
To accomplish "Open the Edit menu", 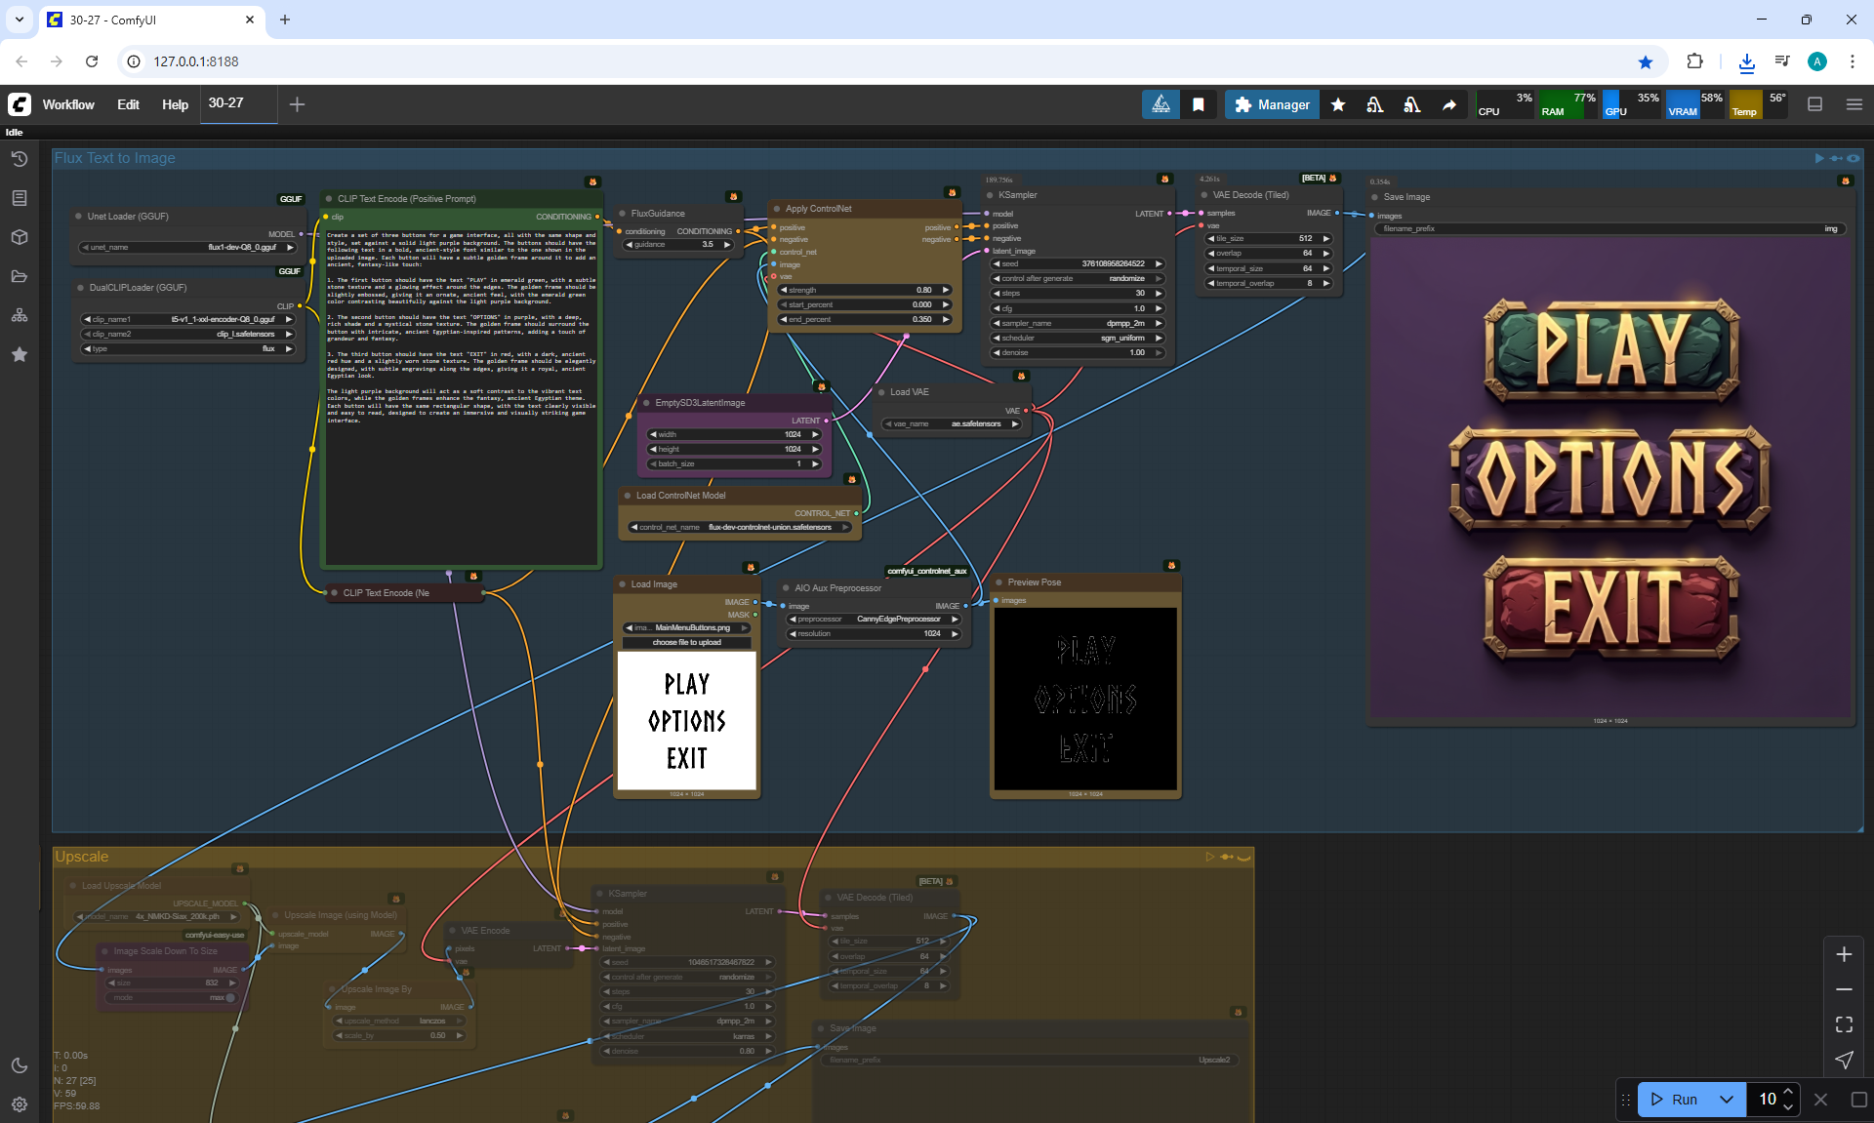I will tap(128, 104).
